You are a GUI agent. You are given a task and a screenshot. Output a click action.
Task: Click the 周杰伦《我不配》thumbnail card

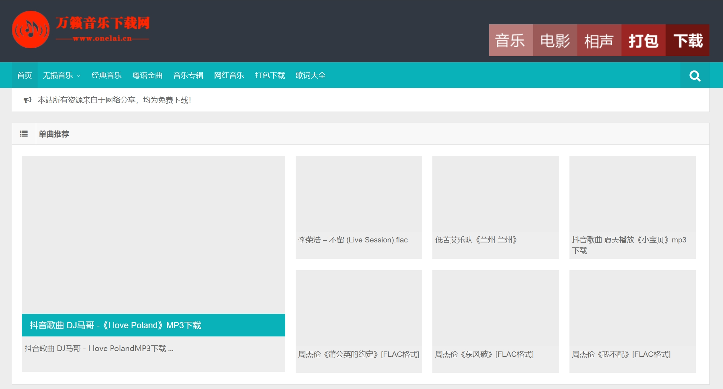632,308
